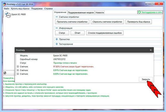
Task: Select the Epson SC-P600 printer icon
Action: click(8, 15)
